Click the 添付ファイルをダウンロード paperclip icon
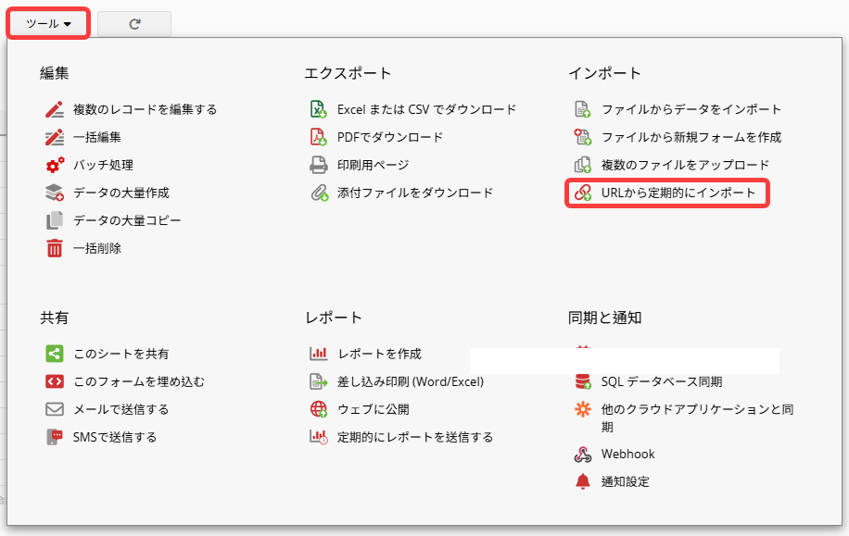This screenshot has width=849, height=536. click(319, 193)
